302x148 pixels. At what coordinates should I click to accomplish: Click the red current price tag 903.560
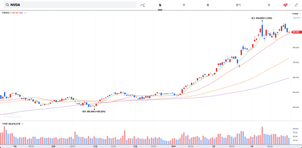(296, 32)
